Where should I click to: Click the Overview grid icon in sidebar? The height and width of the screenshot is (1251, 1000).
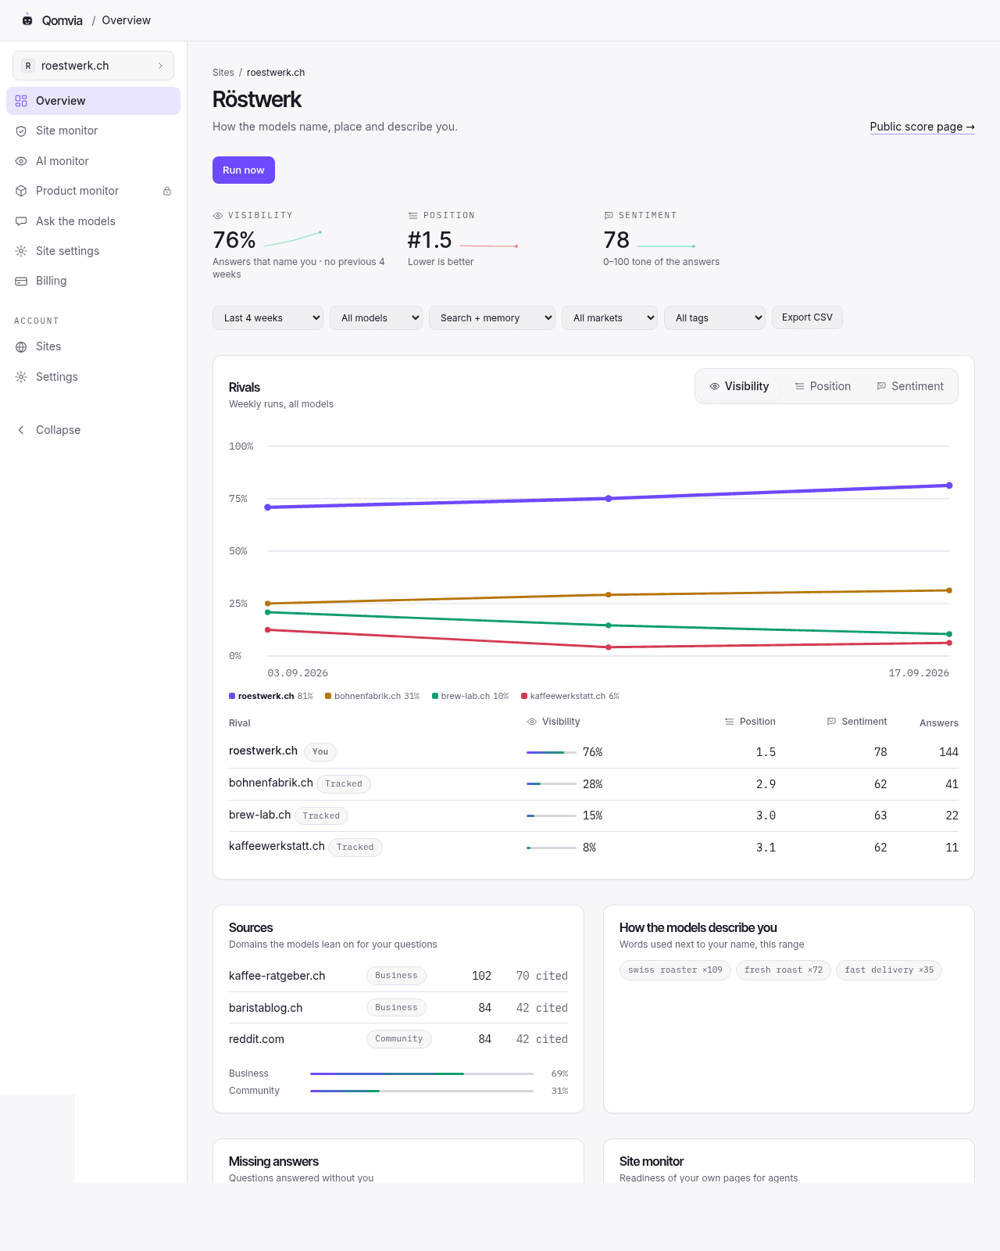pos(21,101)
